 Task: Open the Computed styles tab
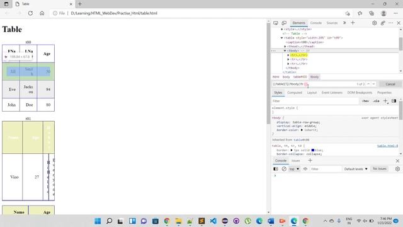(295, 93)
